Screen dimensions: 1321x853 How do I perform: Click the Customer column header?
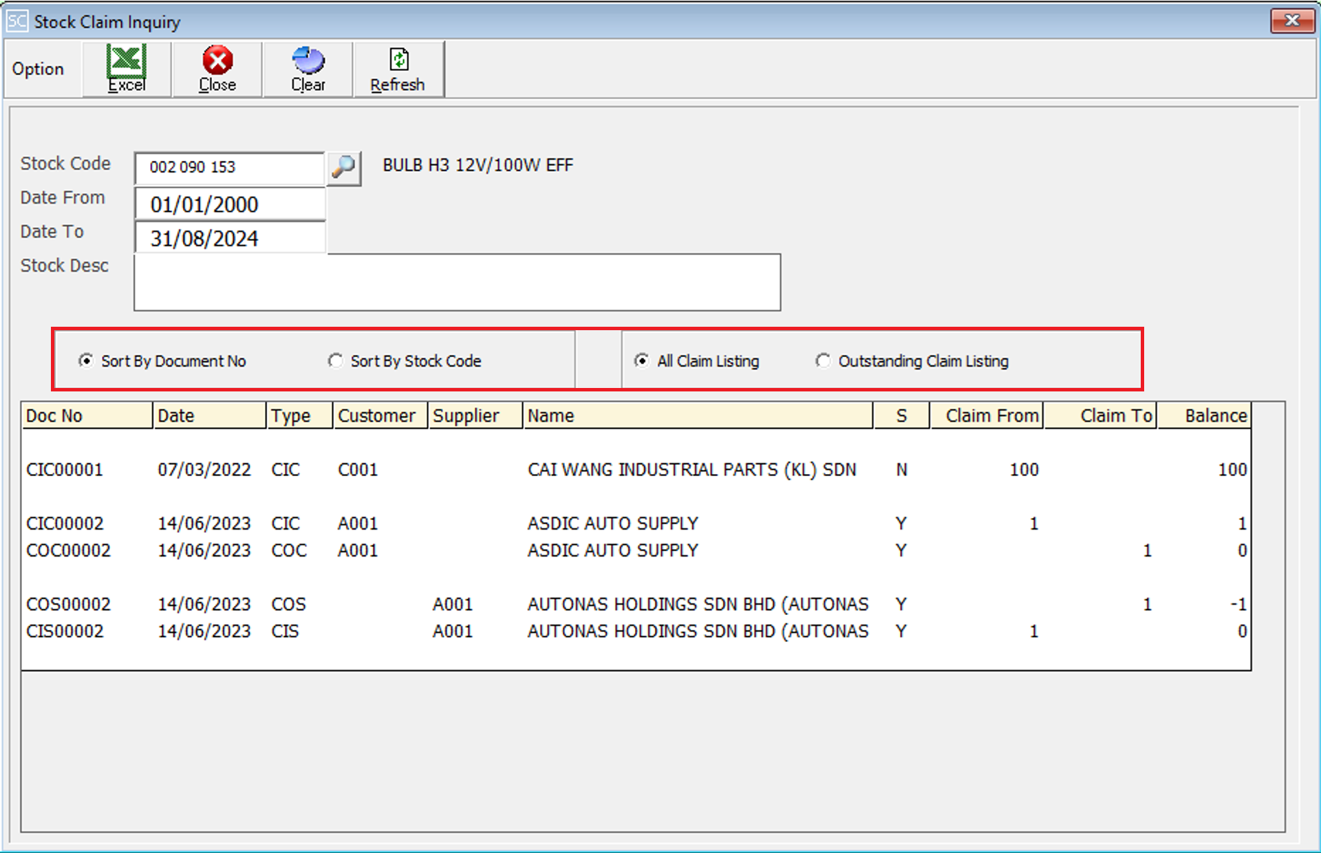(x=380, y=415)
